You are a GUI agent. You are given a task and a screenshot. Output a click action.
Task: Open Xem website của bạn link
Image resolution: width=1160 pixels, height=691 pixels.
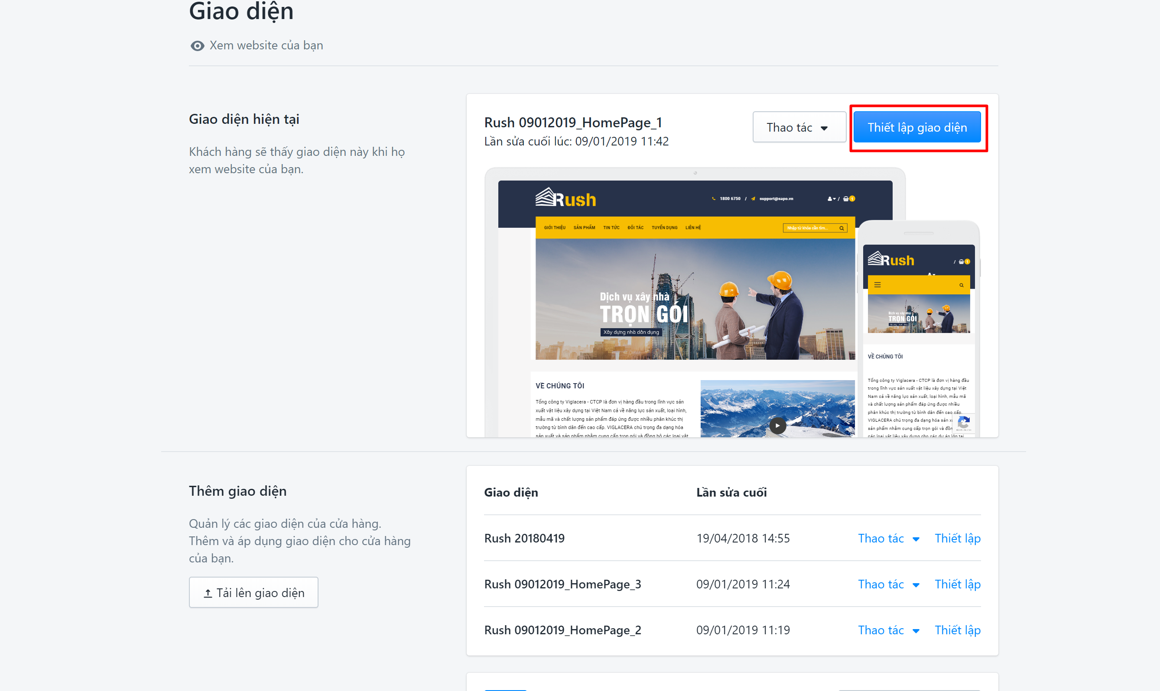tap(266, 45)
